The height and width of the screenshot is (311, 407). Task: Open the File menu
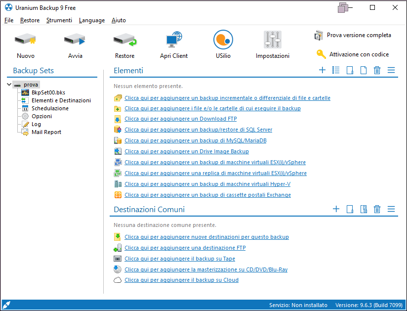tap(9, 20)
